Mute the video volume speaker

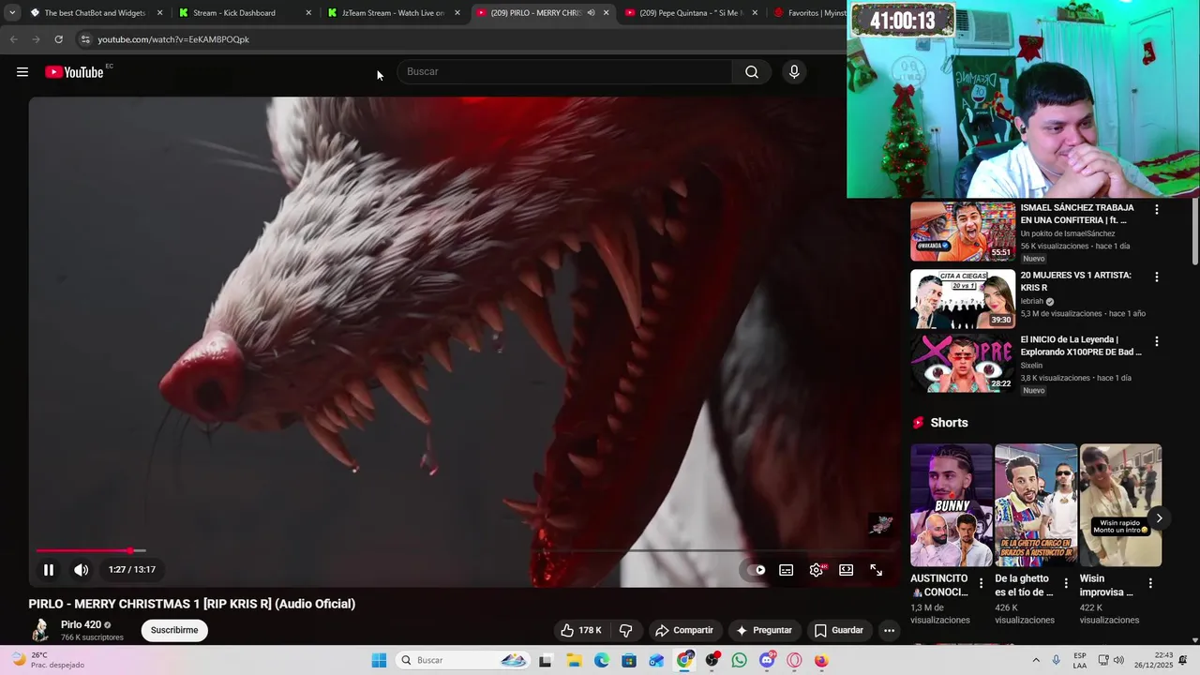[82, 569]
